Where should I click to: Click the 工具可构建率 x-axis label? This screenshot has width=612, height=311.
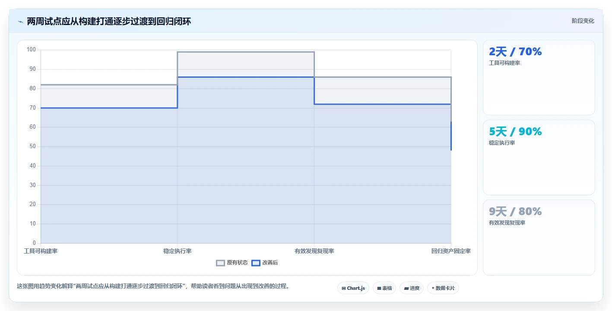click(41, 251)
